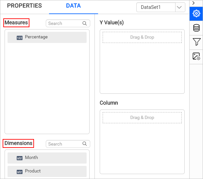Click the Y Value(s) Drag & Drop area
The width and height of the screenshot is (203, 179).
(x=142, y=37)
